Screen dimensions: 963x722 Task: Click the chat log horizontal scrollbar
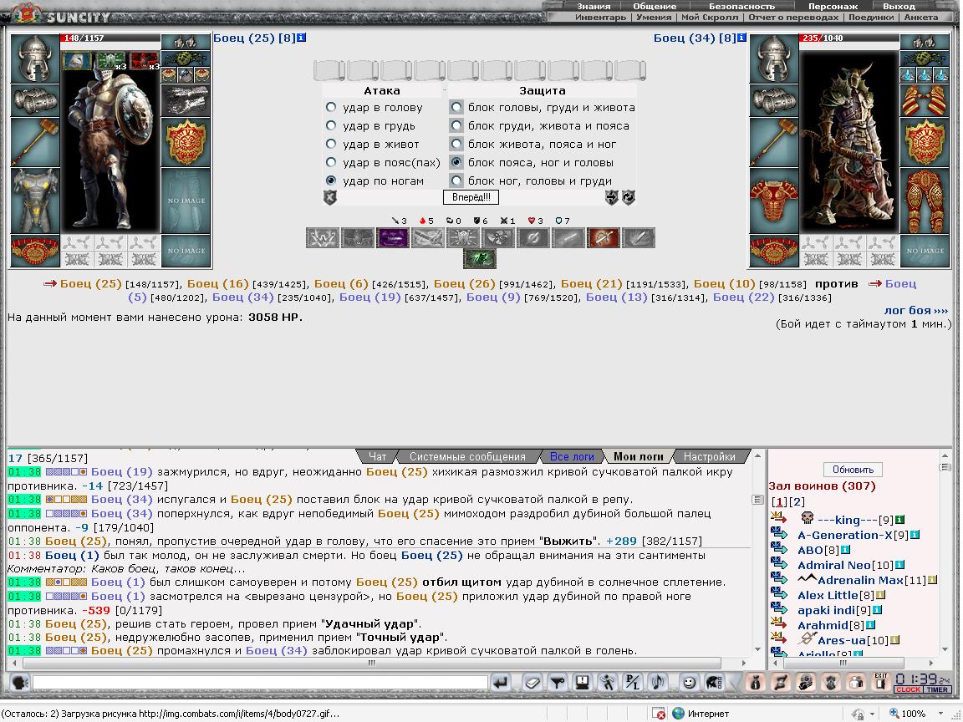pyautogui.click(x=371, y=663)
